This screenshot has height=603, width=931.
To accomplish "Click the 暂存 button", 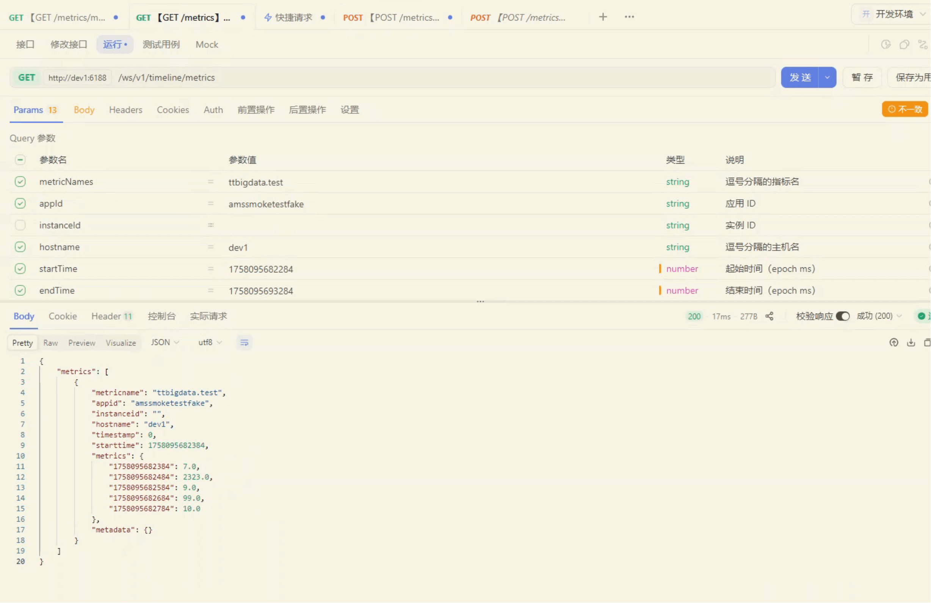I will (862, 77).
